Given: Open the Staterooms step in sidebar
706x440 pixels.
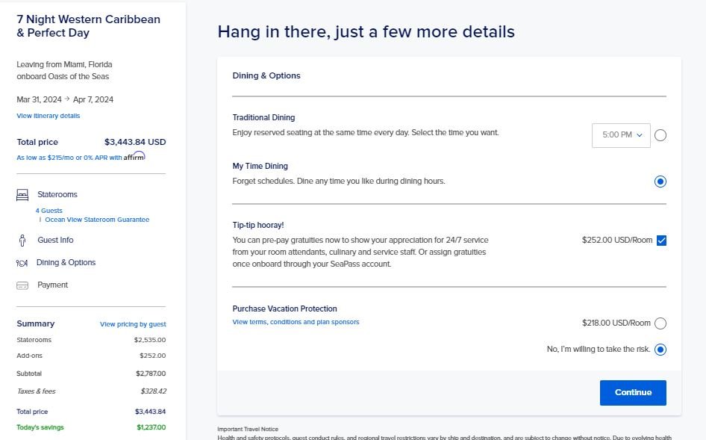Looking at the screenshot, I should pos(57,195).
